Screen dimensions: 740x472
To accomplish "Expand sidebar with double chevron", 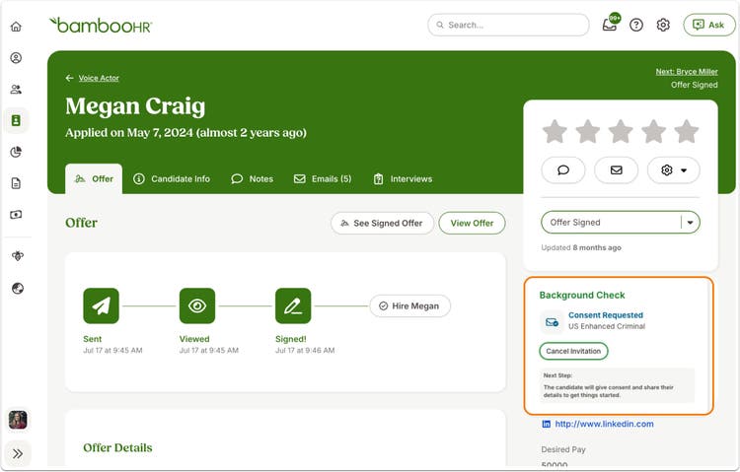I will click(x=18, y=453).
